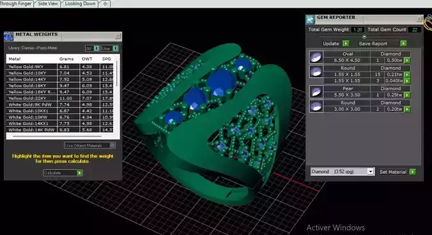Click the green arrow on the Oval 0.50tw row
The image size is (432, 235).
(407, 61)
